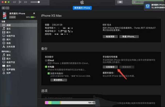165x107 pixels.
Task: Adjust the volume slider knob
Action: click(x=39, y=2)
